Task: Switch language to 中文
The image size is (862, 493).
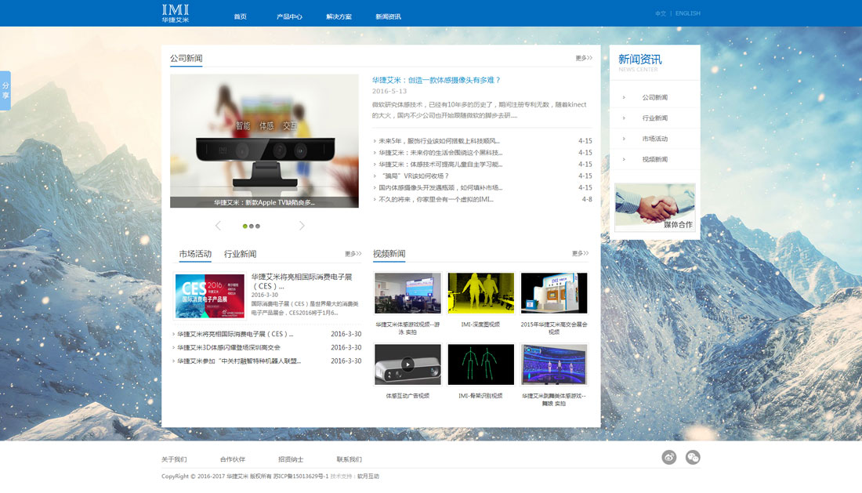Action: (x=661, y=14)
